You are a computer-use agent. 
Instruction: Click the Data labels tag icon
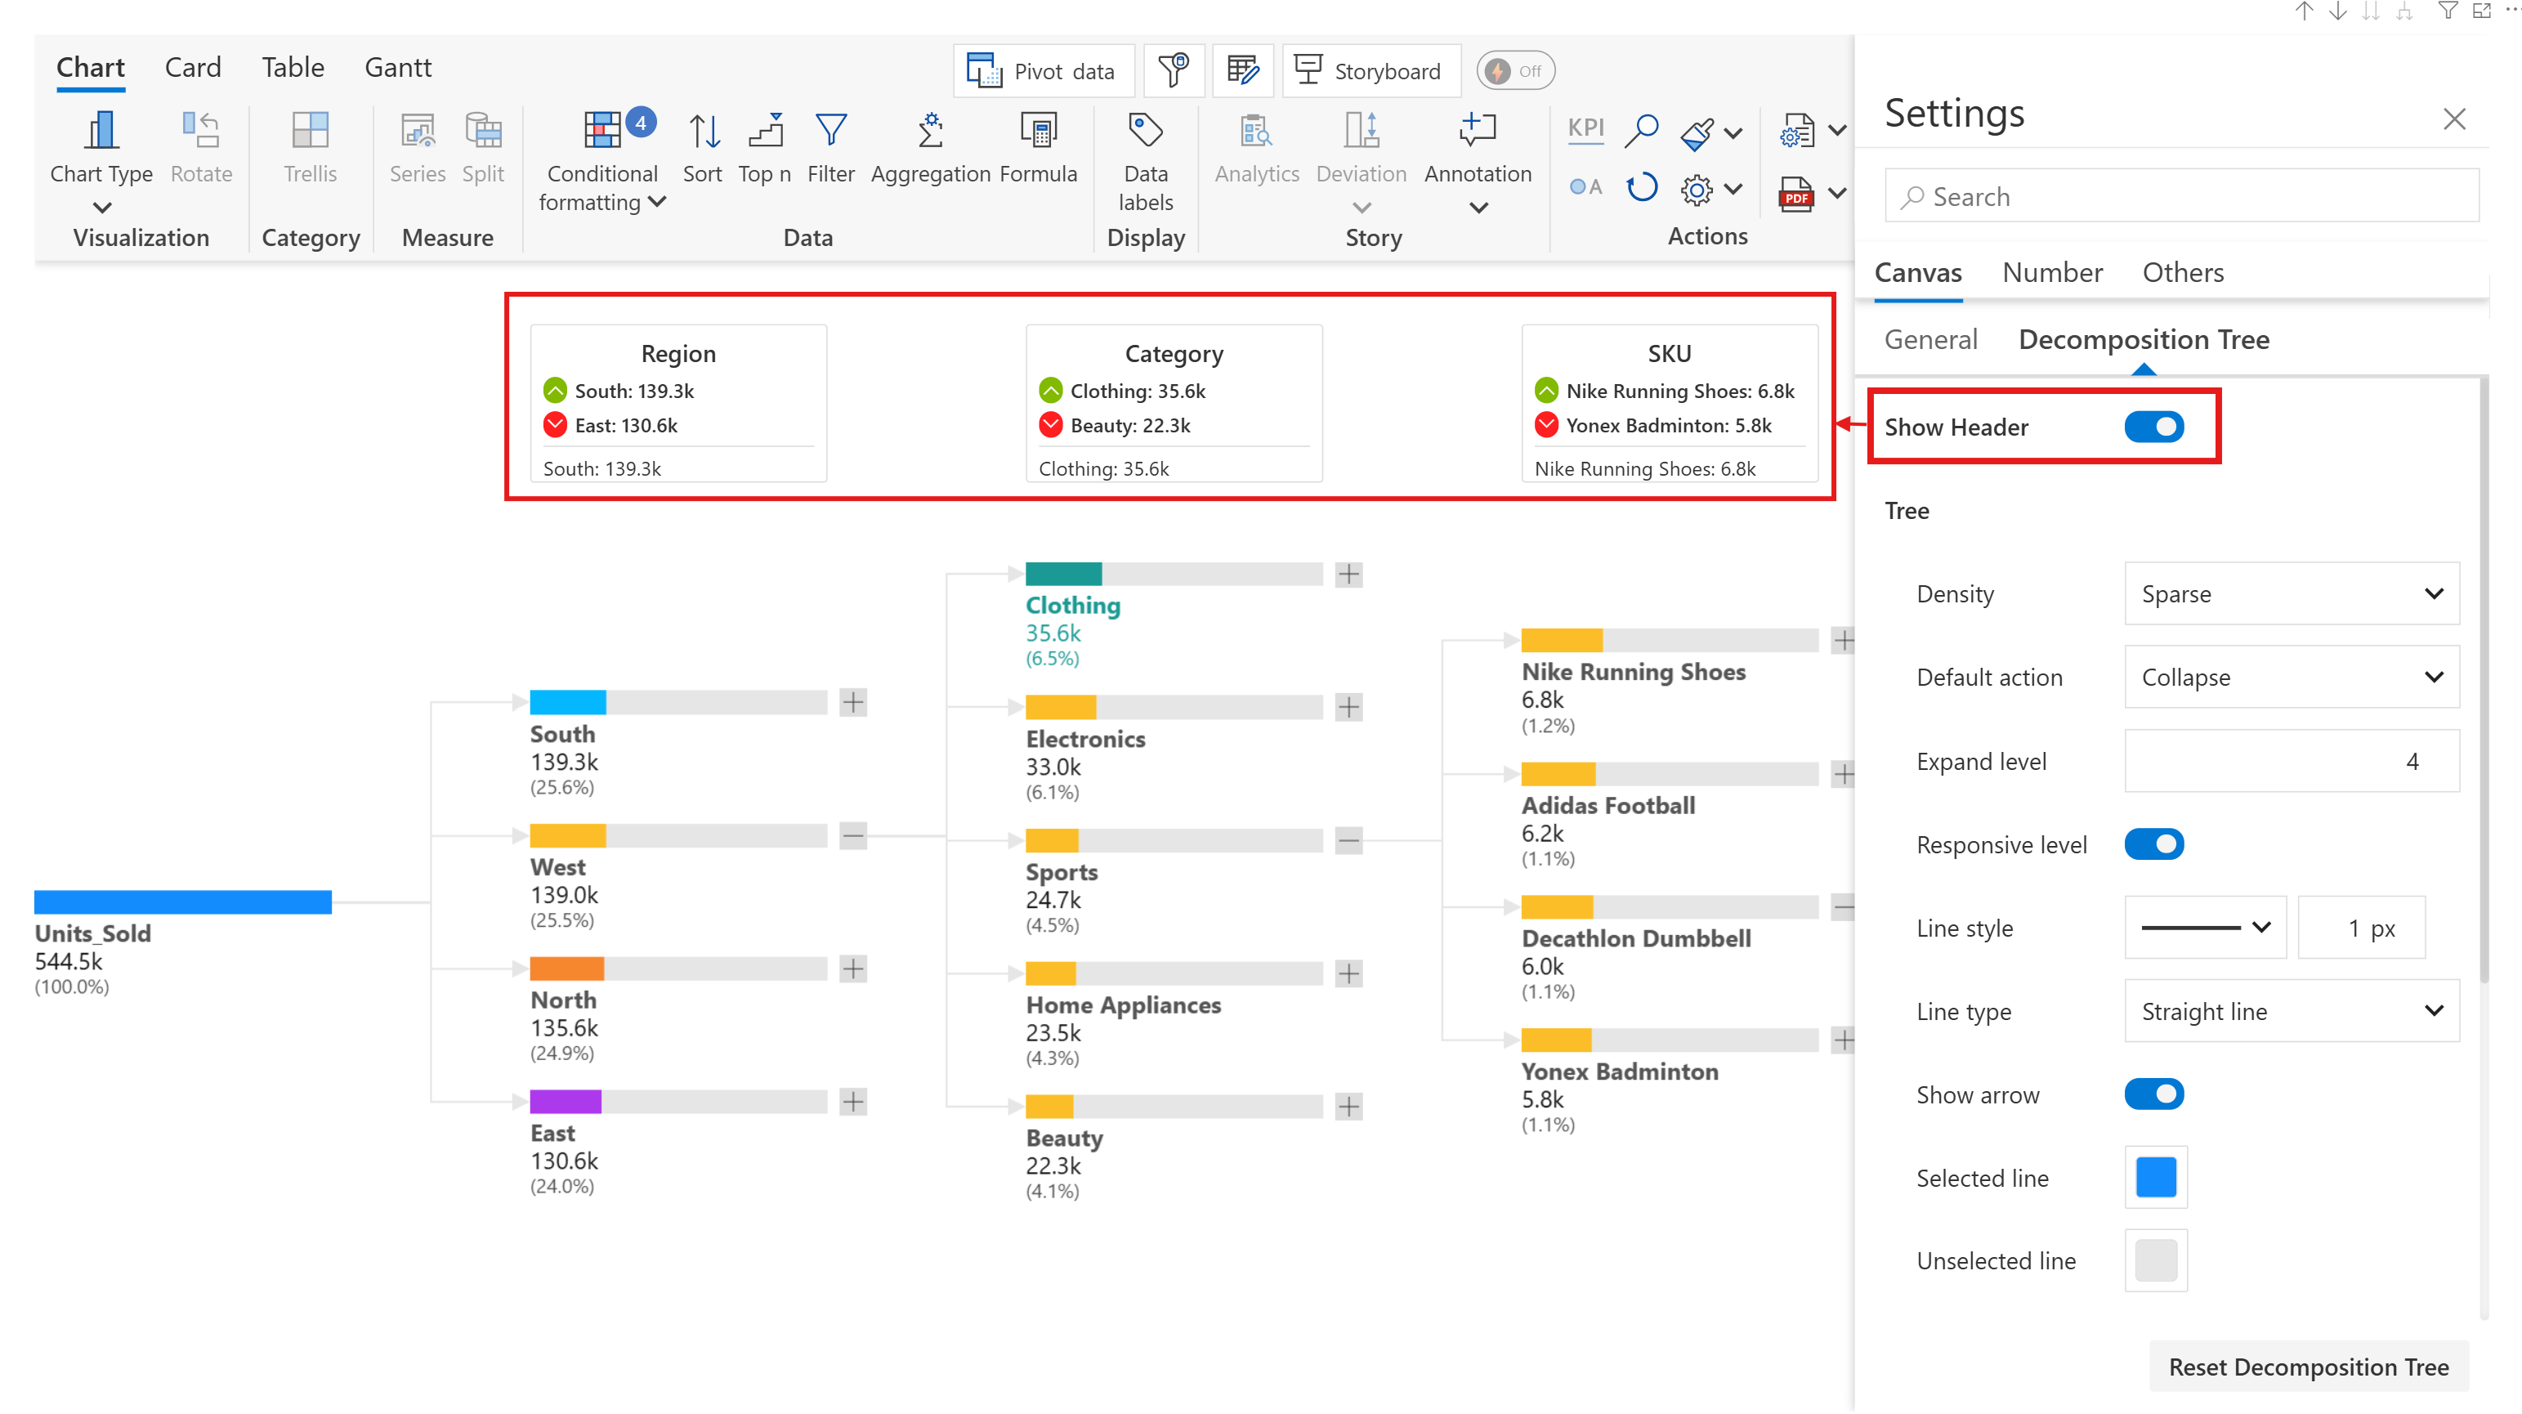1144,130
